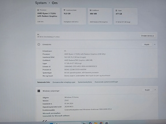
Task: Click the Operativsystemets build label
Action: pos(52,107)
